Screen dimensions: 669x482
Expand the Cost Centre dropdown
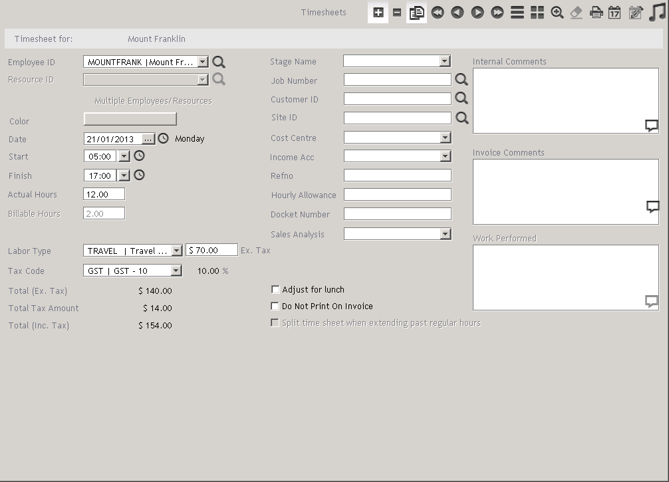pyautogui.click(x=444, y=138)
